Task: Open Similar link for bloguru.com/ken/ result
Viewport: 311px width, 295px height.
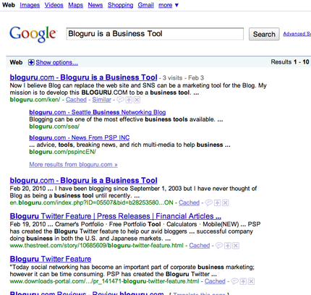Action: 101,100
